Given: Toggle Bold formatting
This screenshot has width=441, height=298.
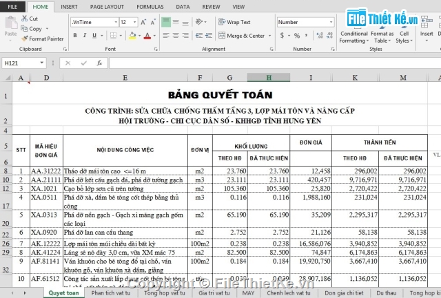Looking at the screenshot, I should click(x=75, y=36).
